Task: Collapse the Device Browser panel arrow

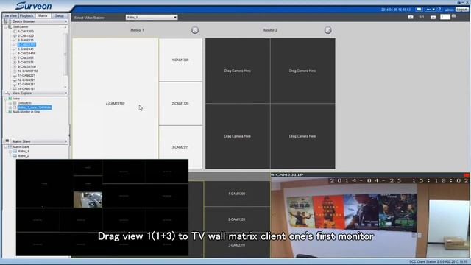Action: point(65,21)
